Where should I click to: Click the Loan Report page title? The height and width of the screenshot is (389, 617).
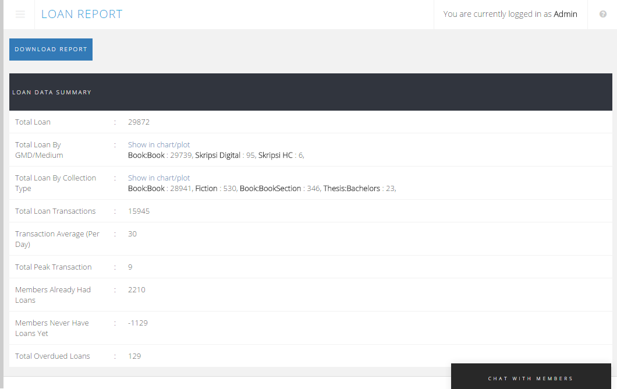(x=82, y=14)
